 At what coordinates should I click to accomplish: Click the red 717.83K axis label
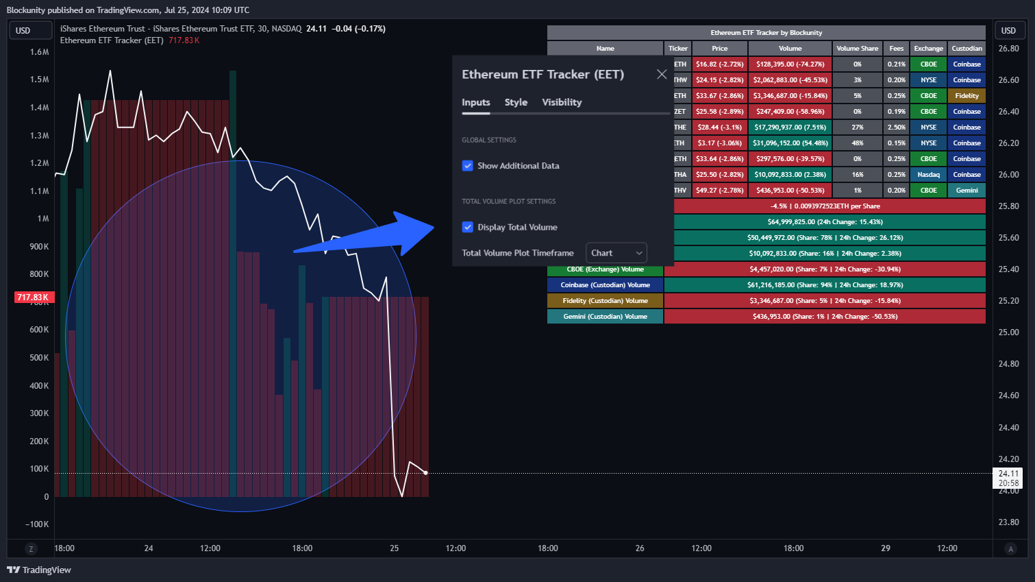(33, 298)
